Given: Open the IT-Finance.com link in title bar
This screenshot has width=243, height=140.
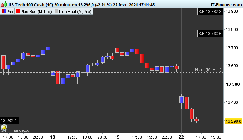Looking at the screenshot, I should pos(226,5).
